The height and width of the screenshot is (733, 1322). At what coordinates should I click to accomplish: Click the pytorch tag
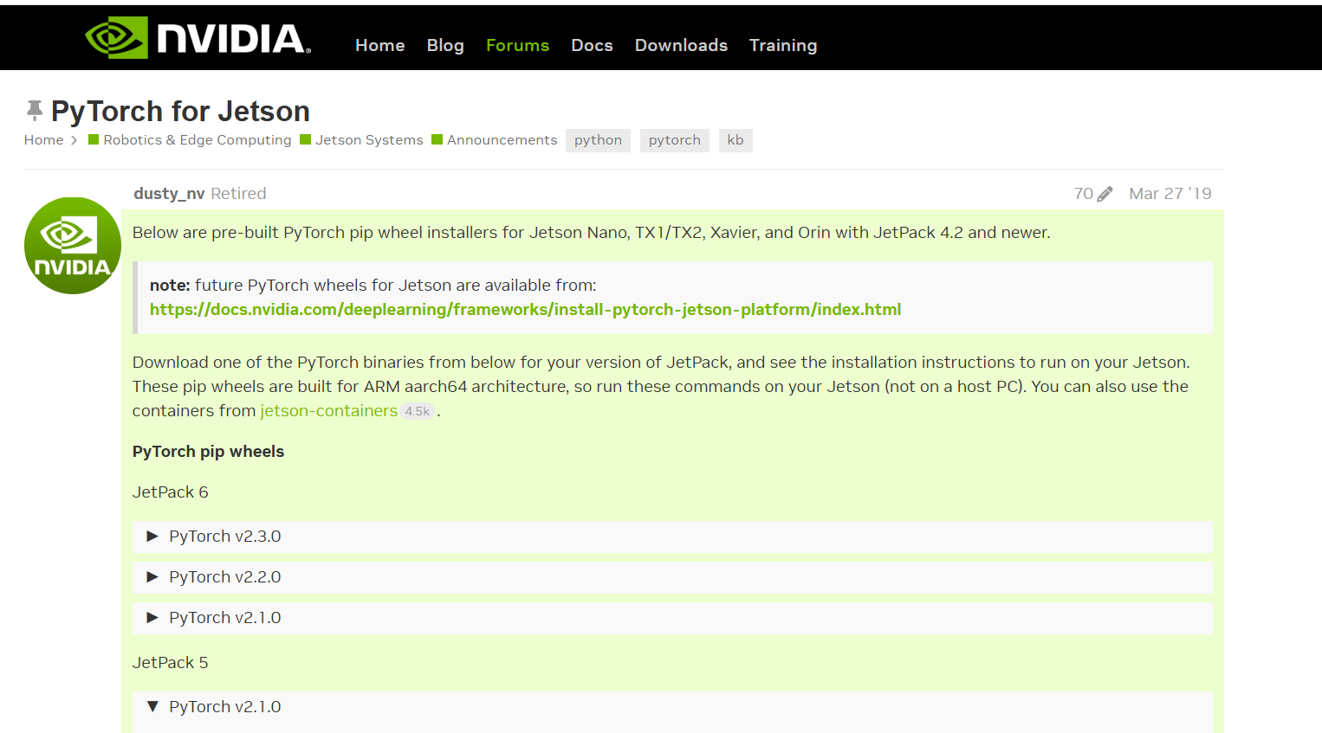[675, 140]
